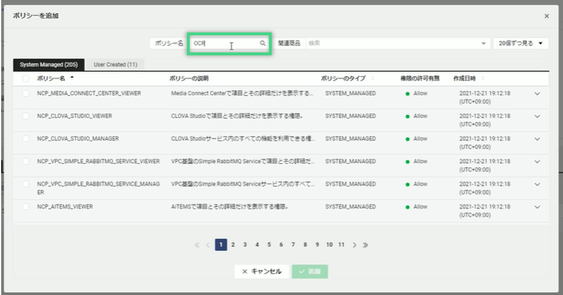
Task: Sort by ポリシーのタイプ column
Action: (x=372, y=78)
